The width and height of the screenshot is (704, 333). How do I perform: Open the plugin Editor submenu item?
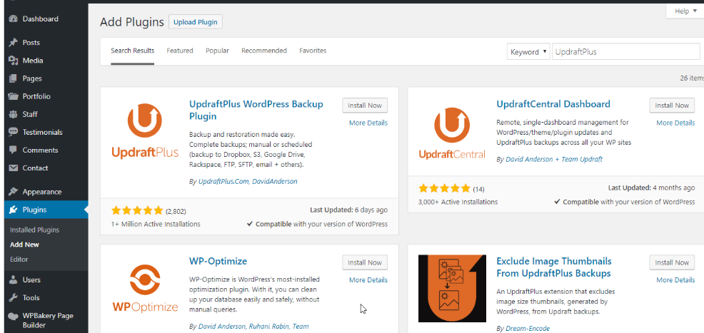click(x=19, y=259)
